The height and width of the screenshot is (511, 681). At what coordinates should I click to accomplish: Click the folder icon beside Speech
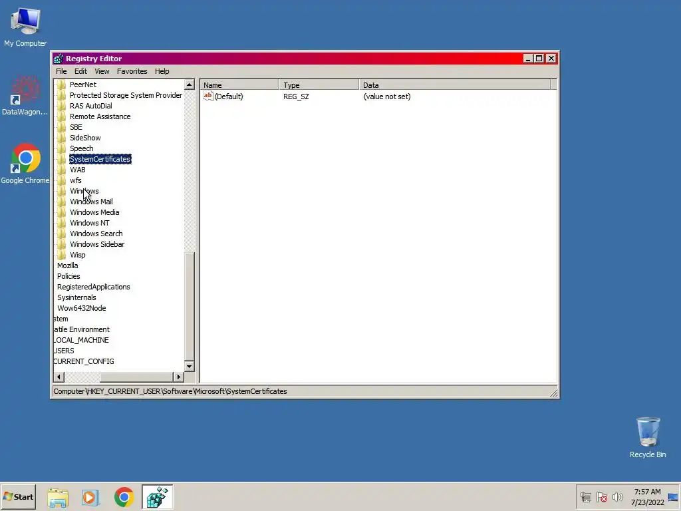(x=62, y=148)
